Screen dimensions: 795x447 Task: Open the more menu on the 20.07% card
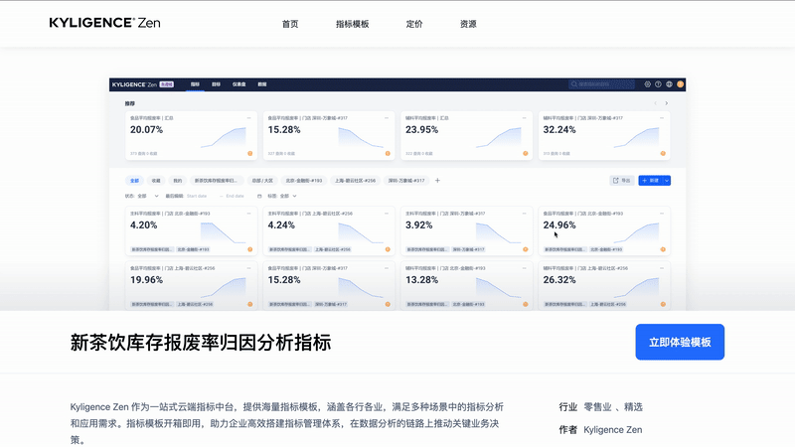249,118
